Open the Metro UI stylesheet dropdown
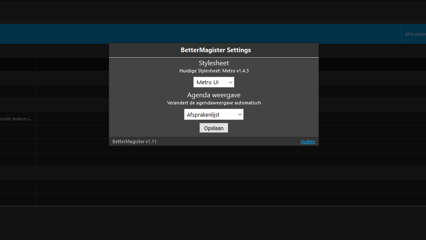The width and height of the screenshot is (426, 240). click(x=213, y=82)
